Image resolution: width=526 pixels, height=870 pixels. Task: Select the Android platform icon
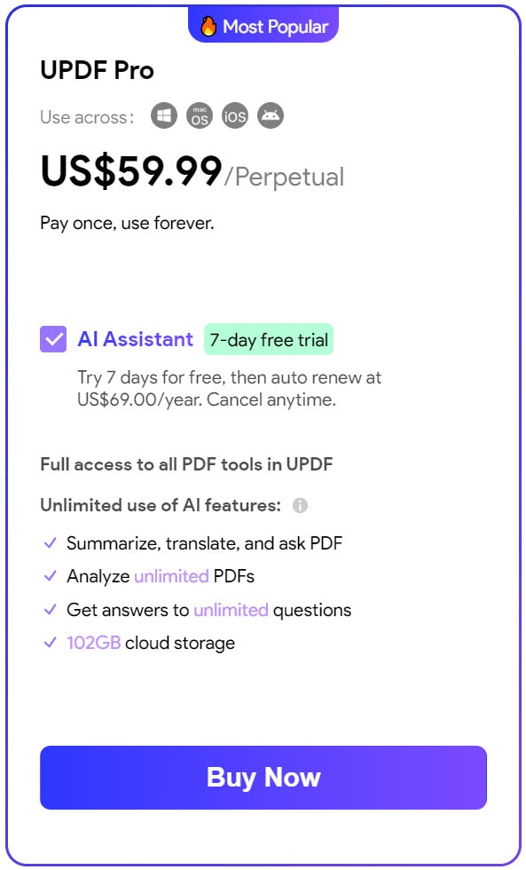tap(271, 115)
